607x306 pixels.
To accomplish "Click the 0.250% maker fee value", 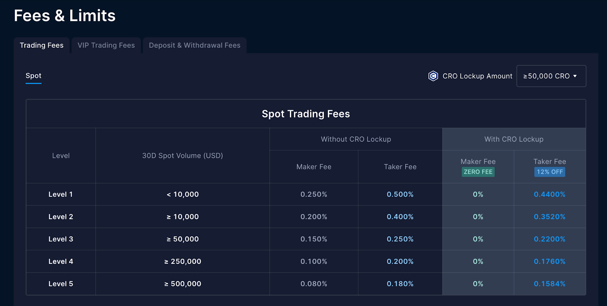I will tap(314, 195).
